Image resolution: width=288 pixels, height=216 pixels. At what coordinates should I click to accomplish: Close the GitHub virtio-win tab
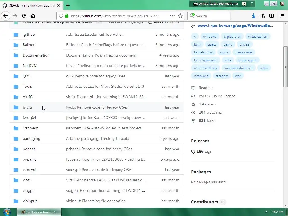click(x=58, y=6)
